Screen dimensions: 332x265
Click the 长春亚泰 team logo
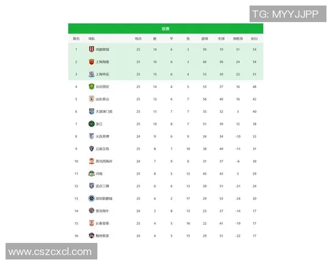tap(91, 223)
